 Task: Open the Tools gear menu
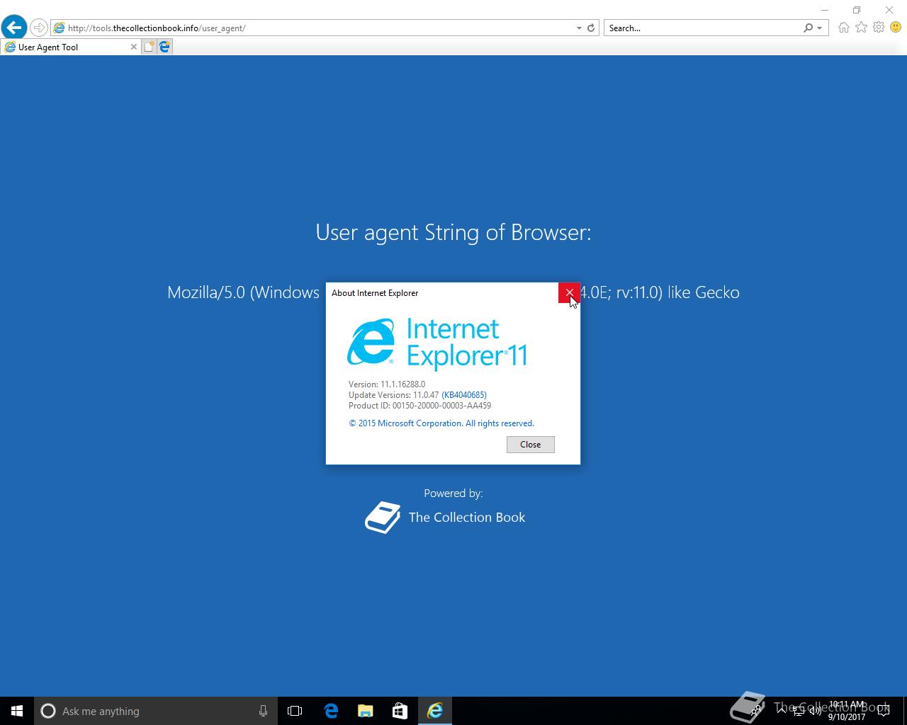point(879,28)
